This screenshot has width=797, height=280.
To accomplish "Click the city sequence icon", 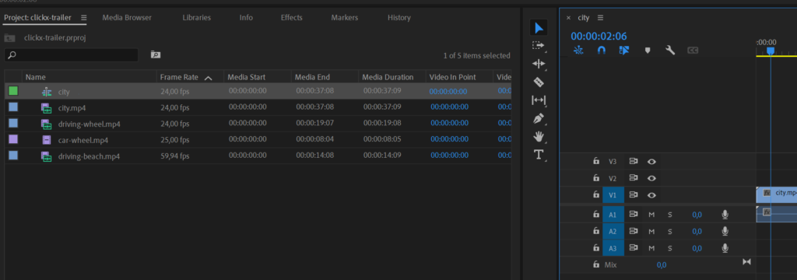I will point(46,92).
